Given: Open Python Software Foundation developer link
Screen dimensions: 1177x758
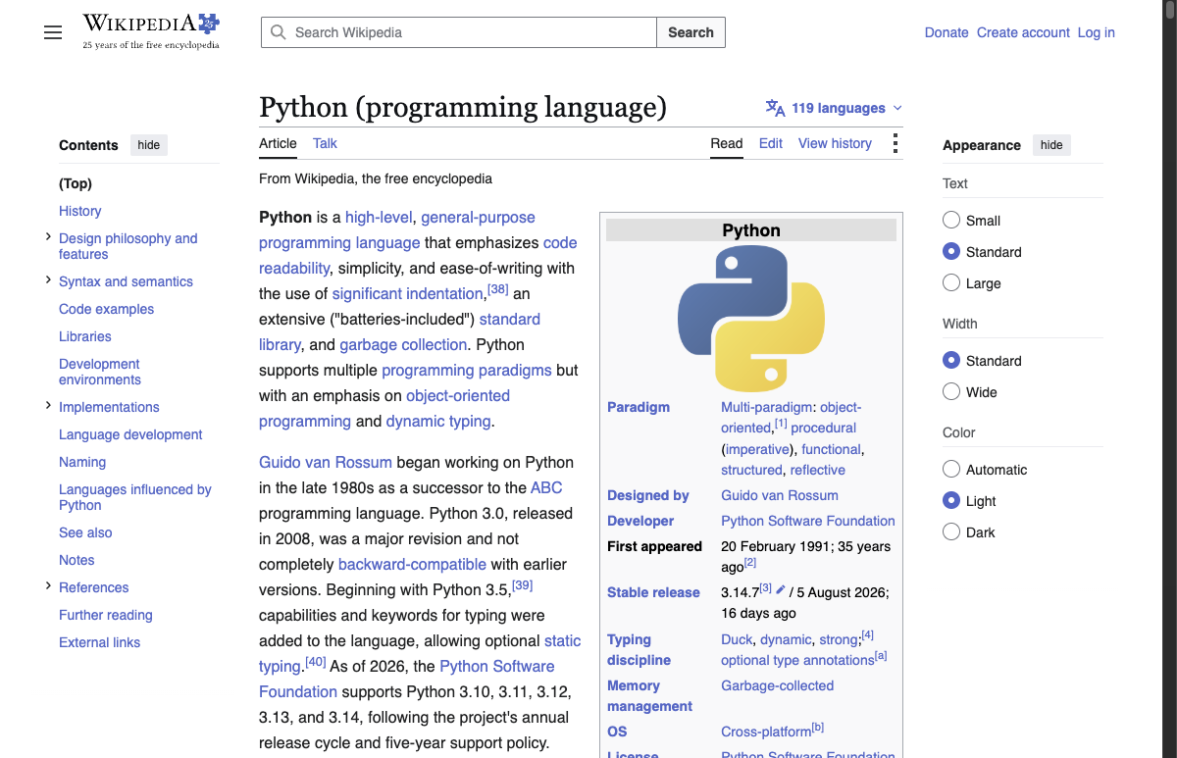Looking at the screenshot, I should coord(808,521).
